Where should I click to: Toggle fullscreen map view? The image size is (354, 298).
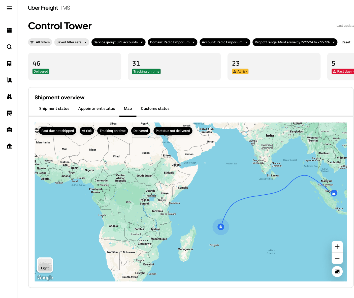(337, 272)
